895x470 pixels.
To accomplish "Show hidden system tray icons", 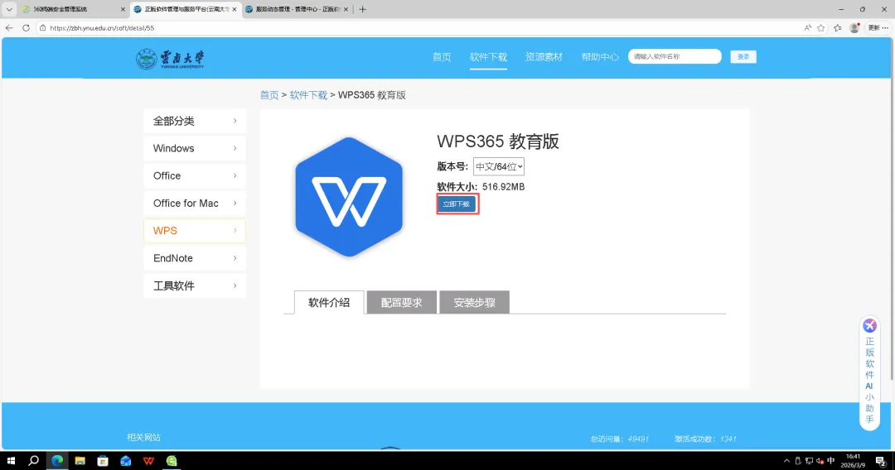I will pos(786,461).
